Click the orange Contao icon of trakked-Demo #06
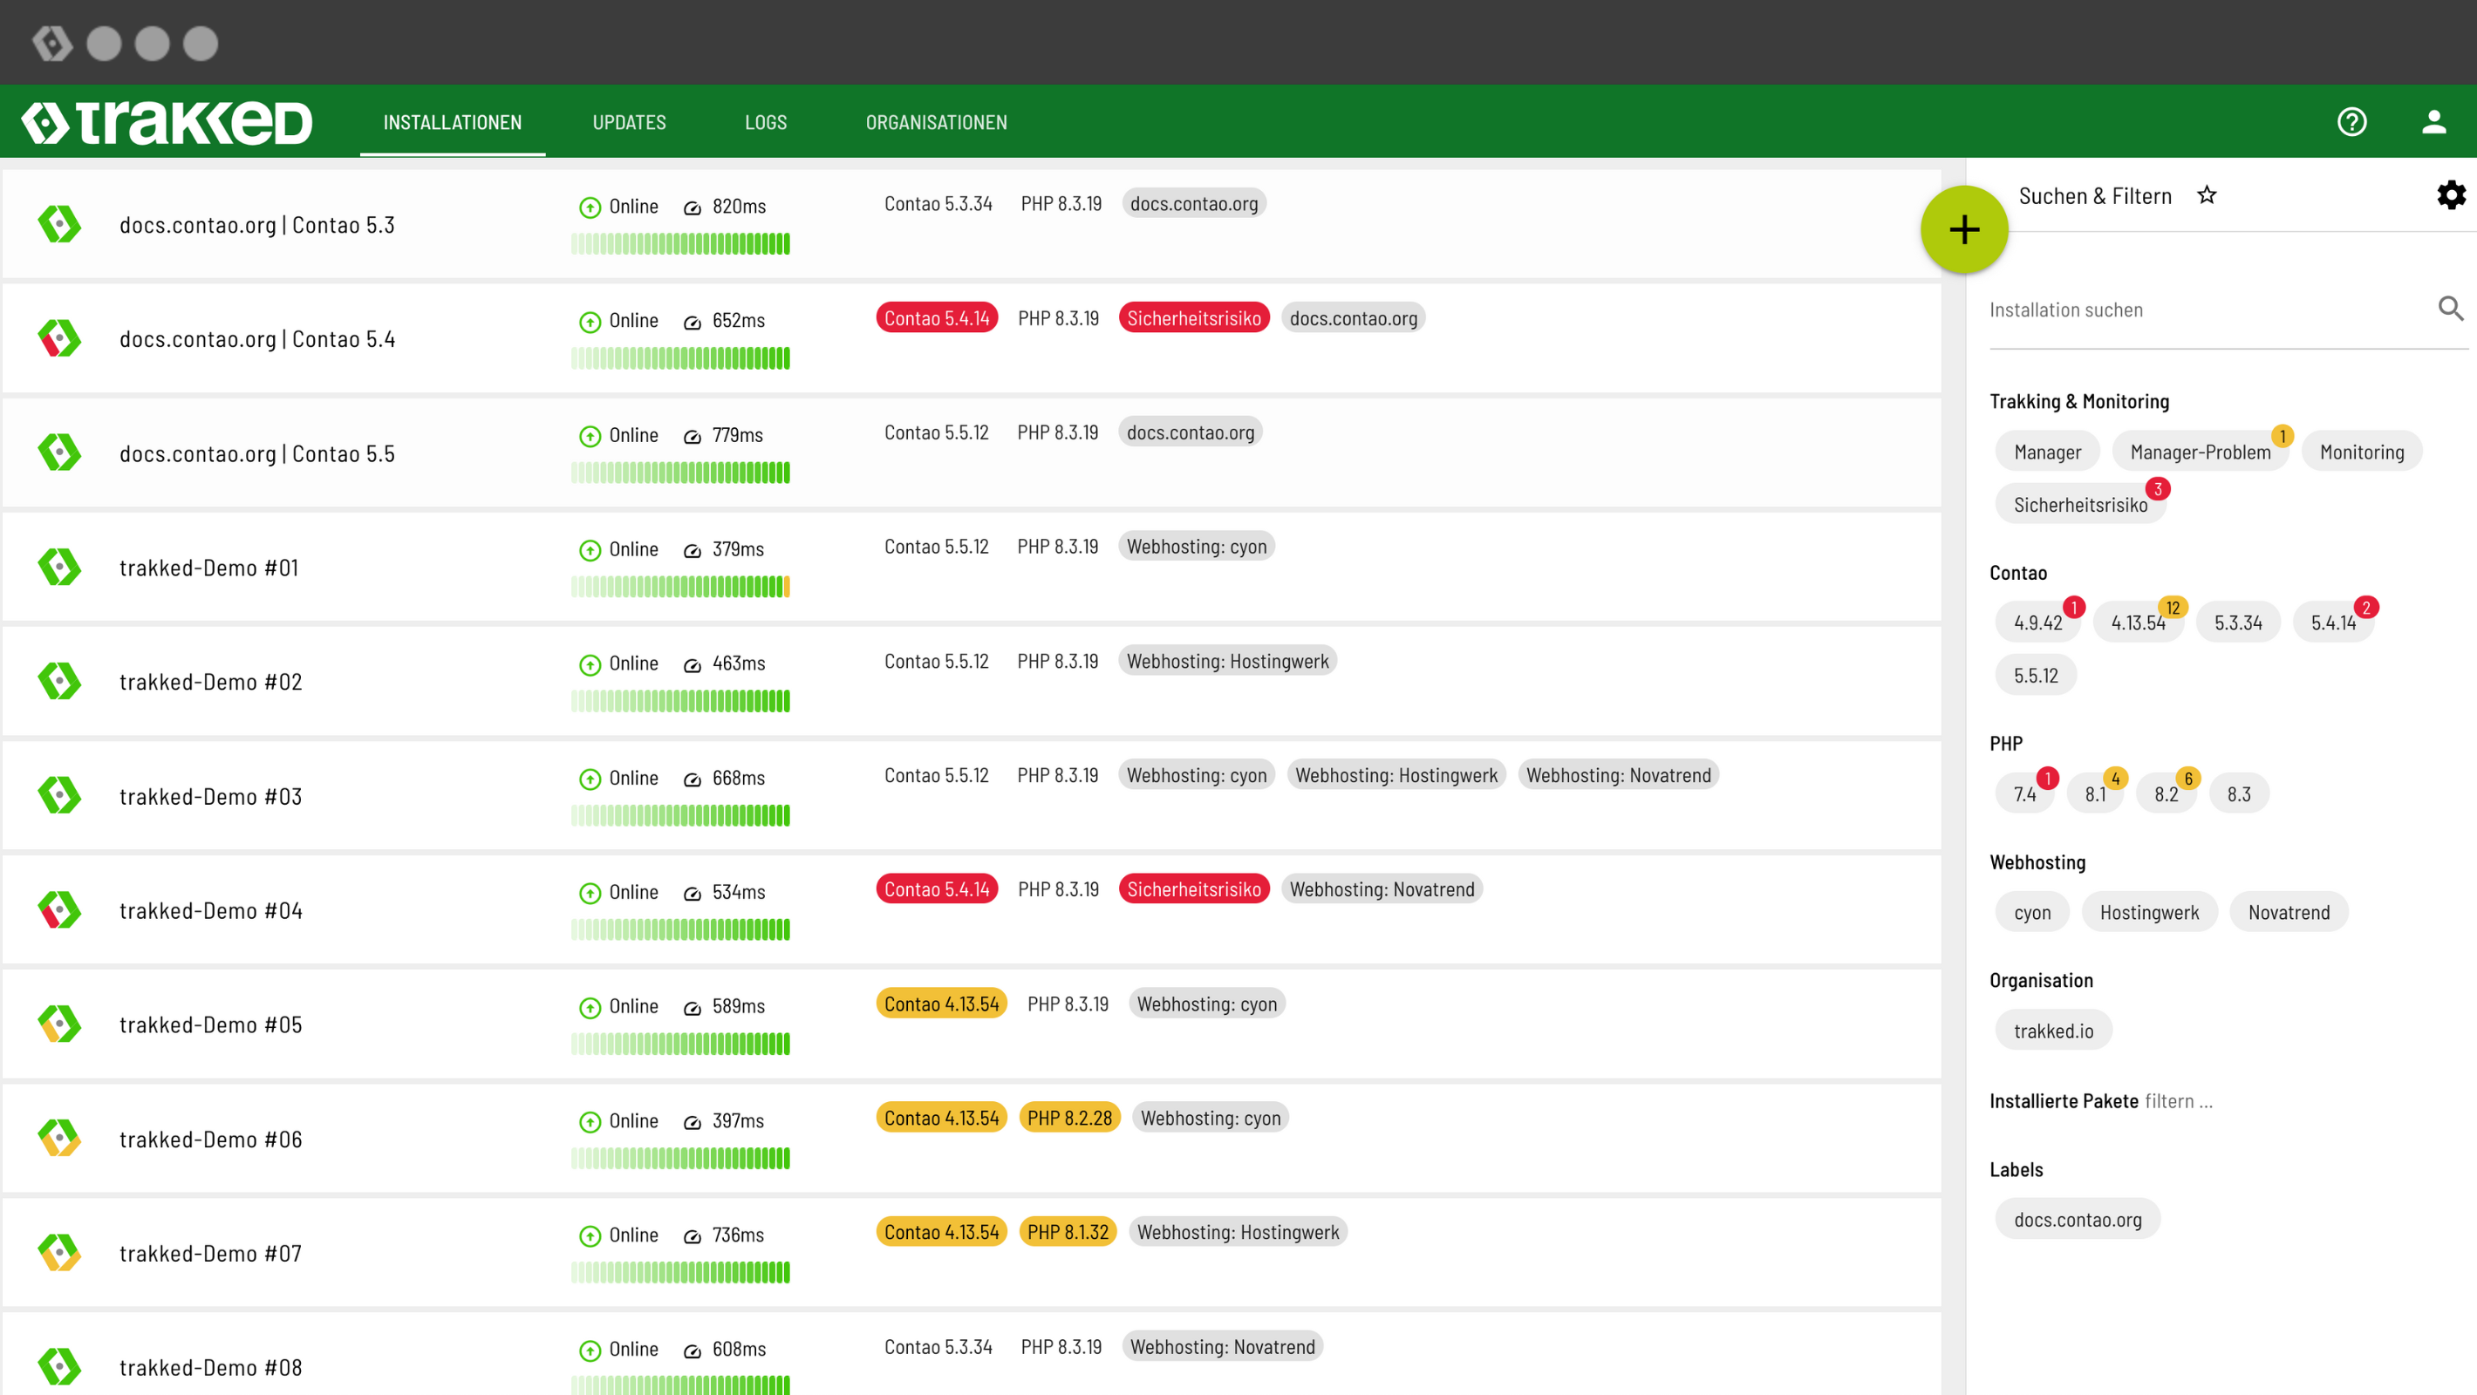This screenshot has height=1395, width=2477. click(59, 1139)
